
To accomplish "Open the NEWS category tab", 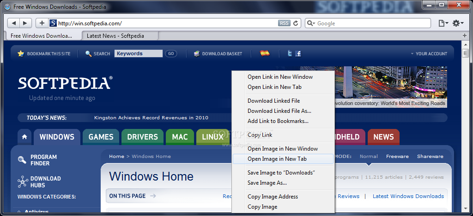I will (383, 137).
